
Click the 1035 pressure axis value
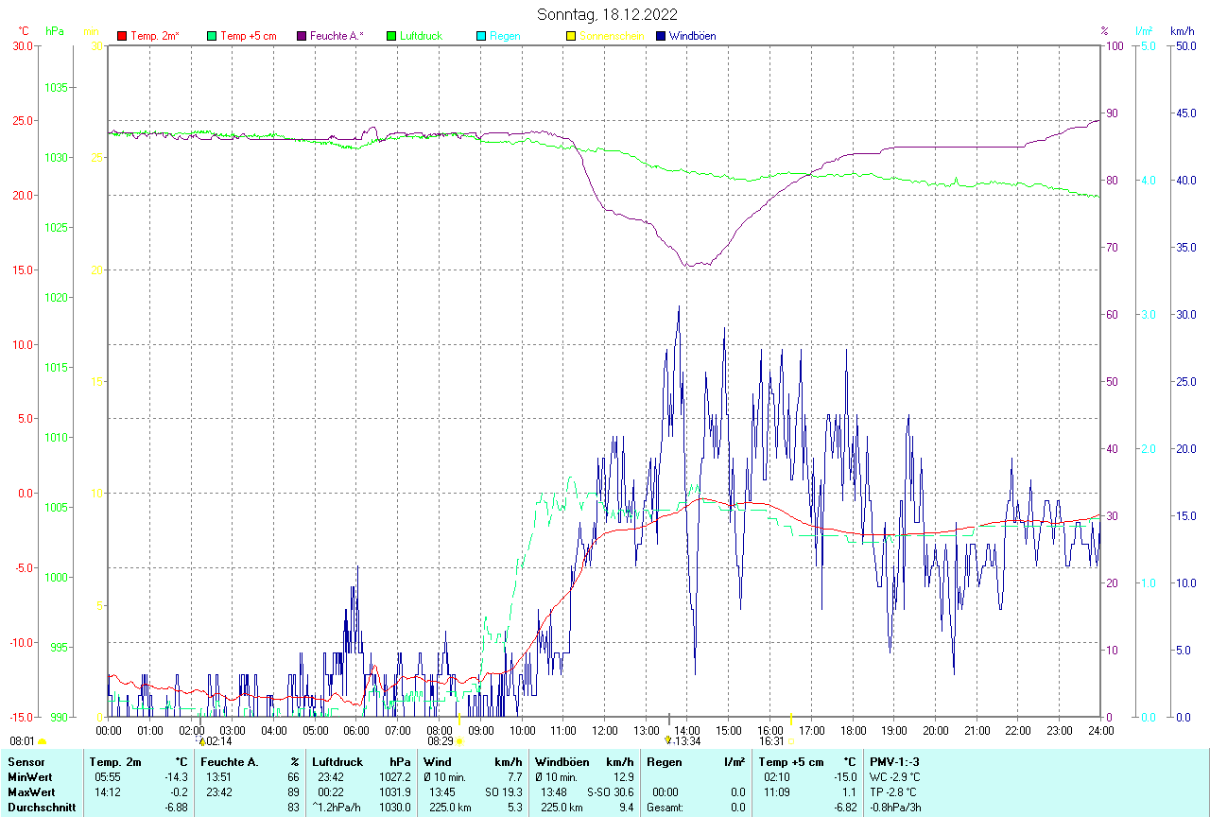coord(57,87)
